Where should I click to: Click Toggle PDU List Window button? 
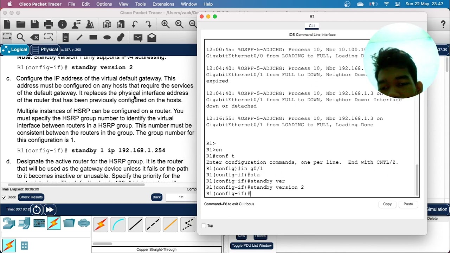click(252, 246)
